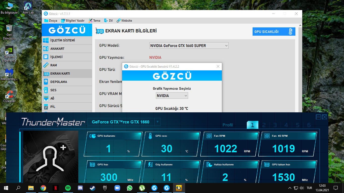
Task: Click the GPU taban hızı icon
Action: [x=267, y=165]
